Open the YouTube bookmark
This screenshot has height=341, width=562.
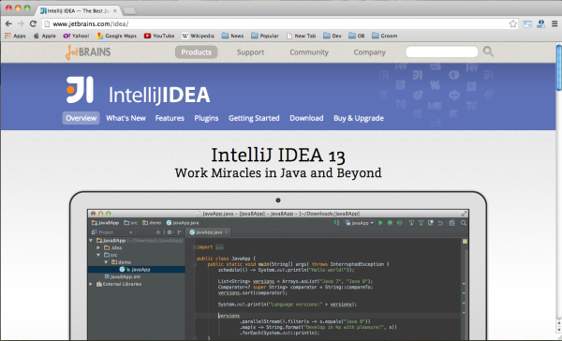(x=159, y=36)
